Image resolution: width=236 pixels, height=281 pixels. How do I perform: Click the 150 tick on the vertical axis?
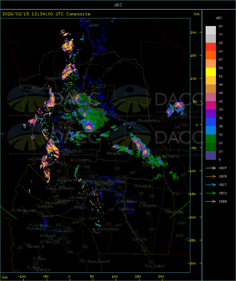point(194,55)
